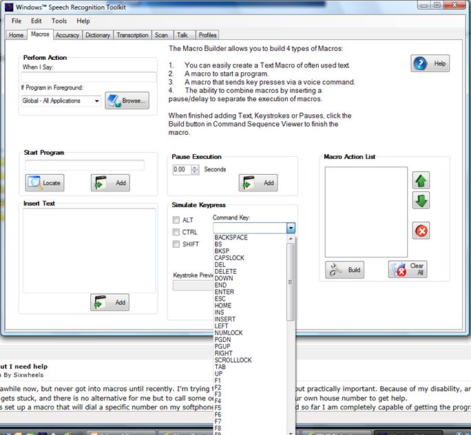Click Build in the Macro Action List
This screenshot has height=435, width=471.
pos(344,270)
